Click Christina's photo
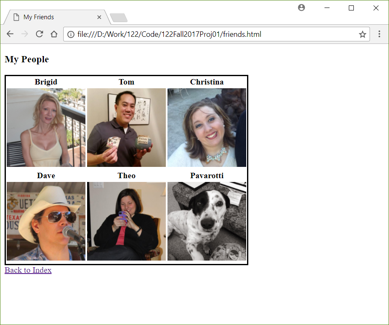Viewport: 389px width, 325px height. pos(207,128)
